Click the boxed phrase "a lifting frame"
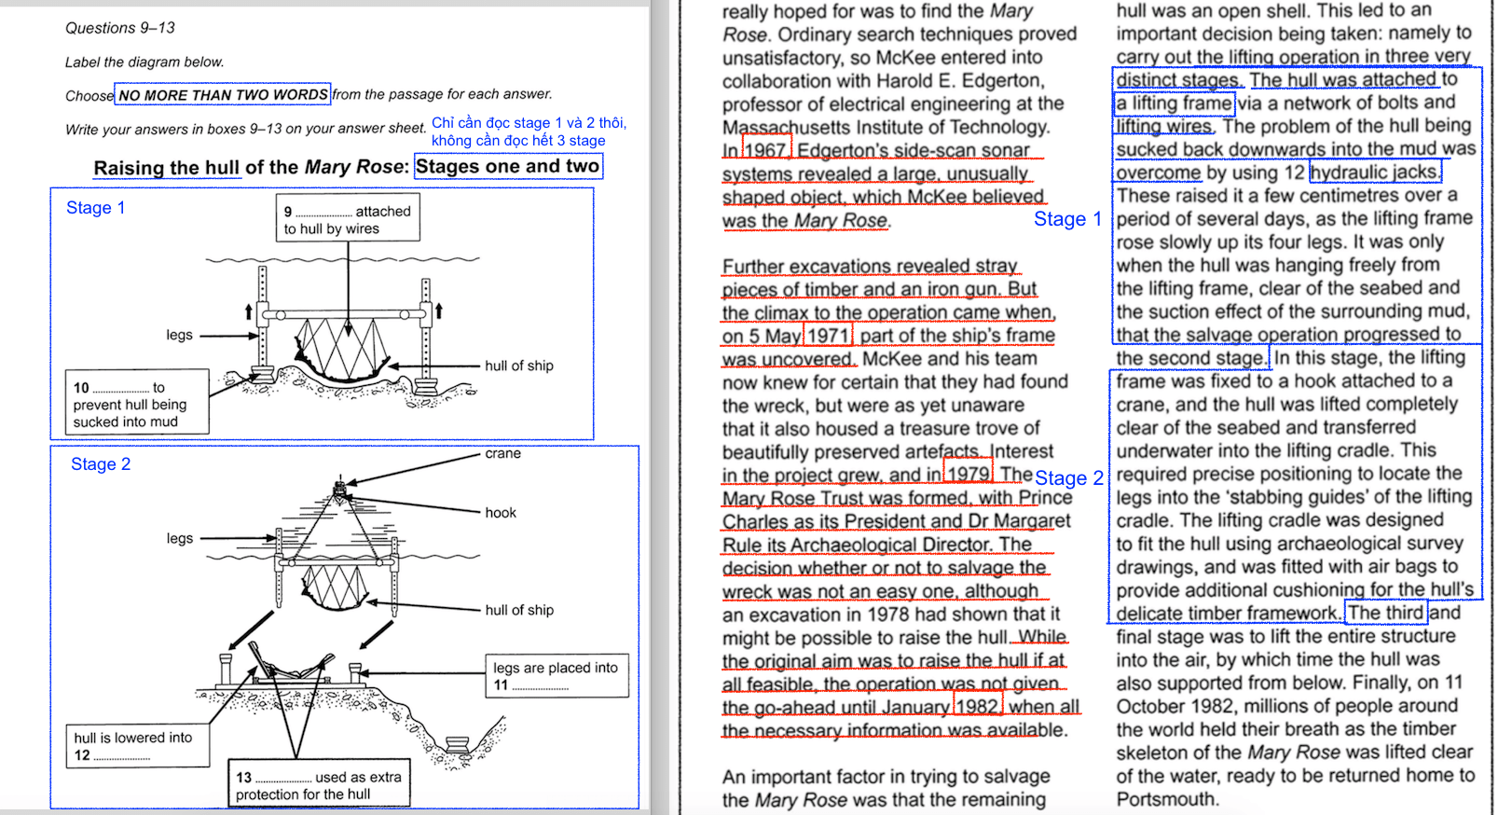1498x815 pixels. click(x=1174, y=103)
